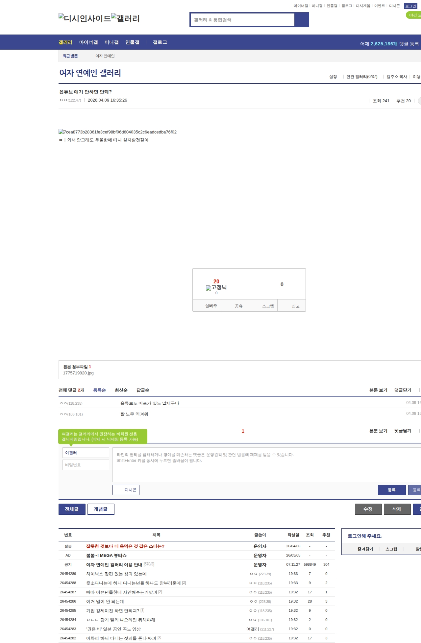This screenshot has width=421, height=643.
Task: Open 디시콘 in the top utility links
Action: 394,6
